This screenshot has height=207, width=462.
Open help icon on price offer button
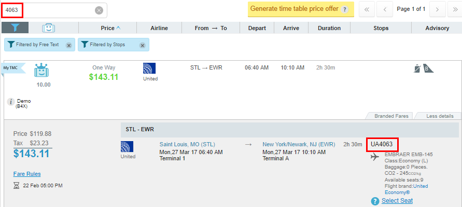click(x=344, y=9)
